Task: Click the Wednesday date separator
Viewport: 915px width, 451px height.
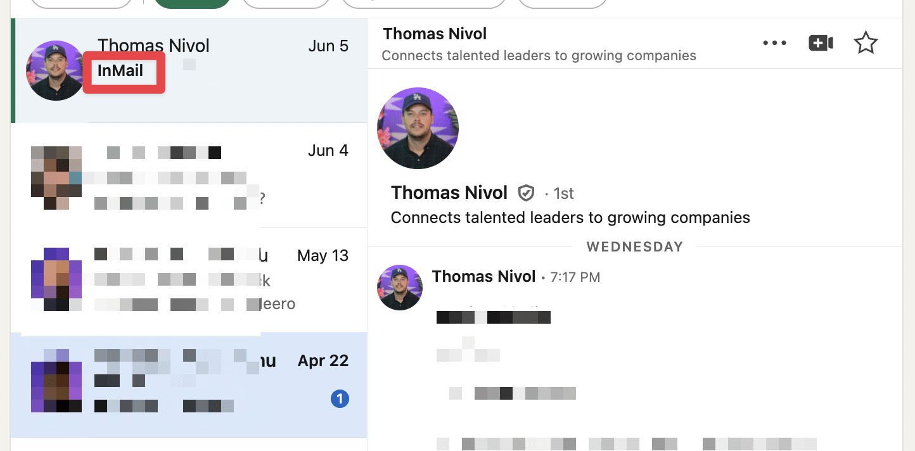Action: (634, 246)
